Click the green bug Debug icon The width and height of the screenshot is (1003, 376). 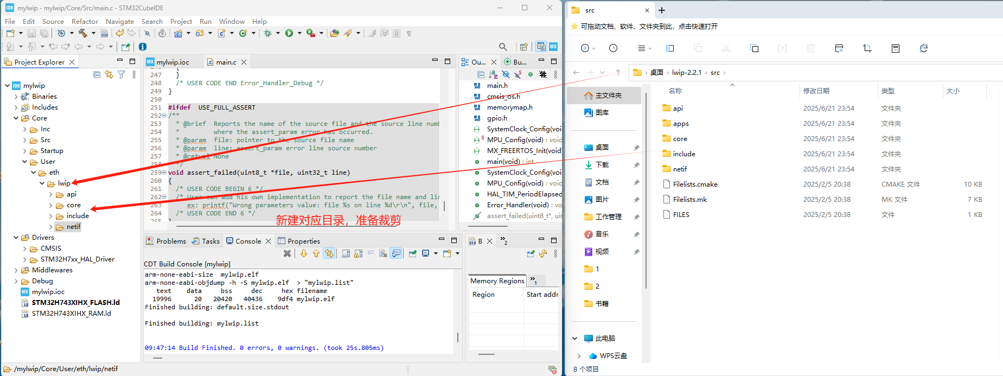(267, 33)
